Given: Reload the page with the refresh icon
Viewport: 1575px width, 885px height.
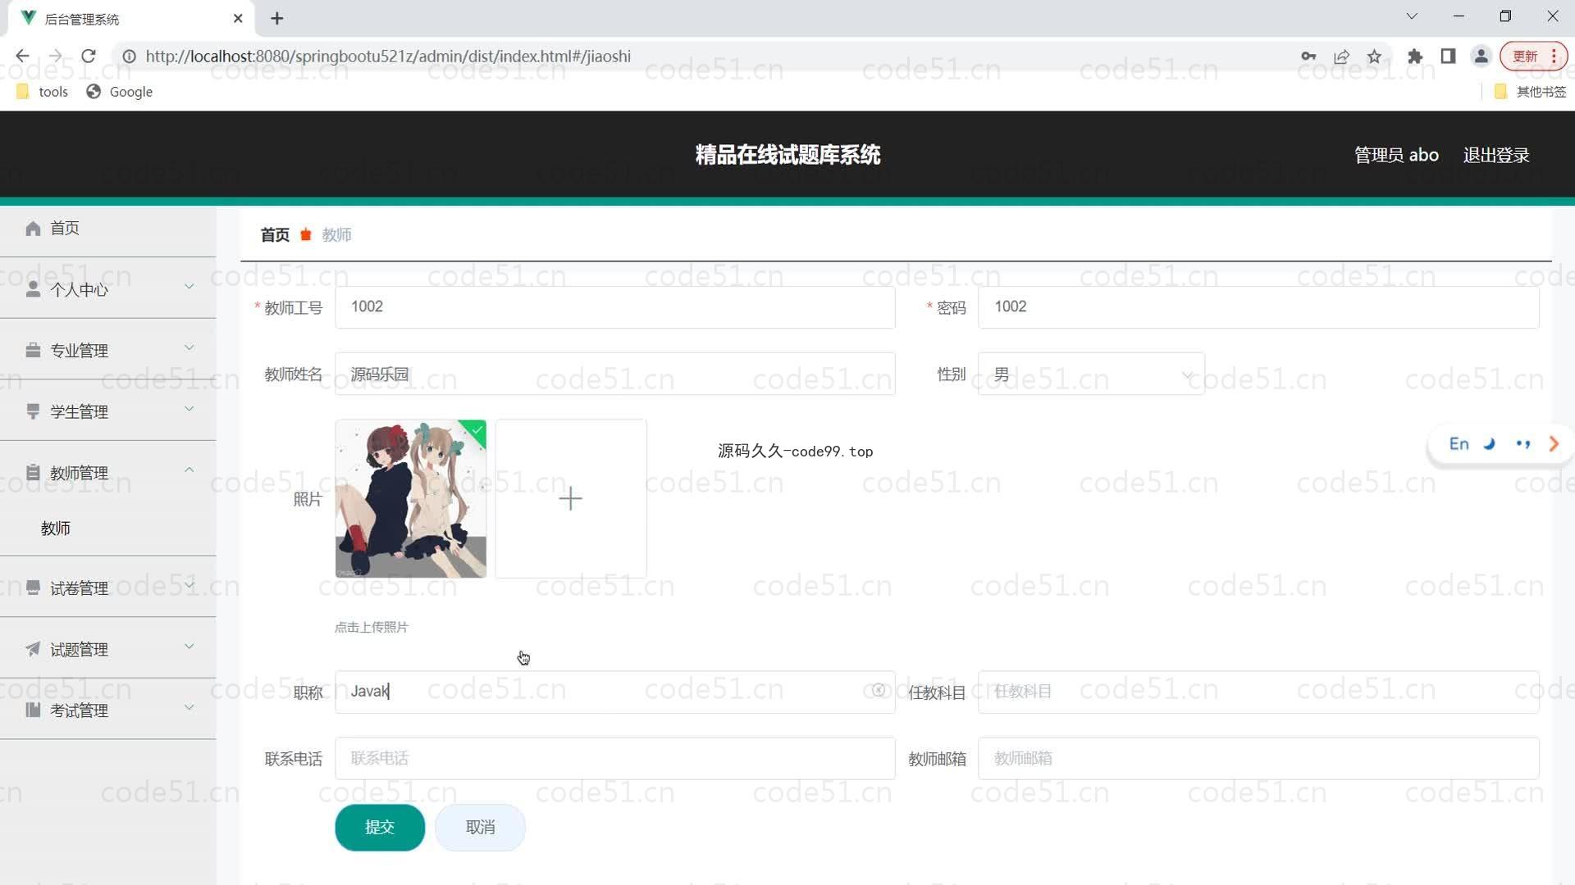Looking at the screenshot, I should pyautogui.click(x=89, y=56).
